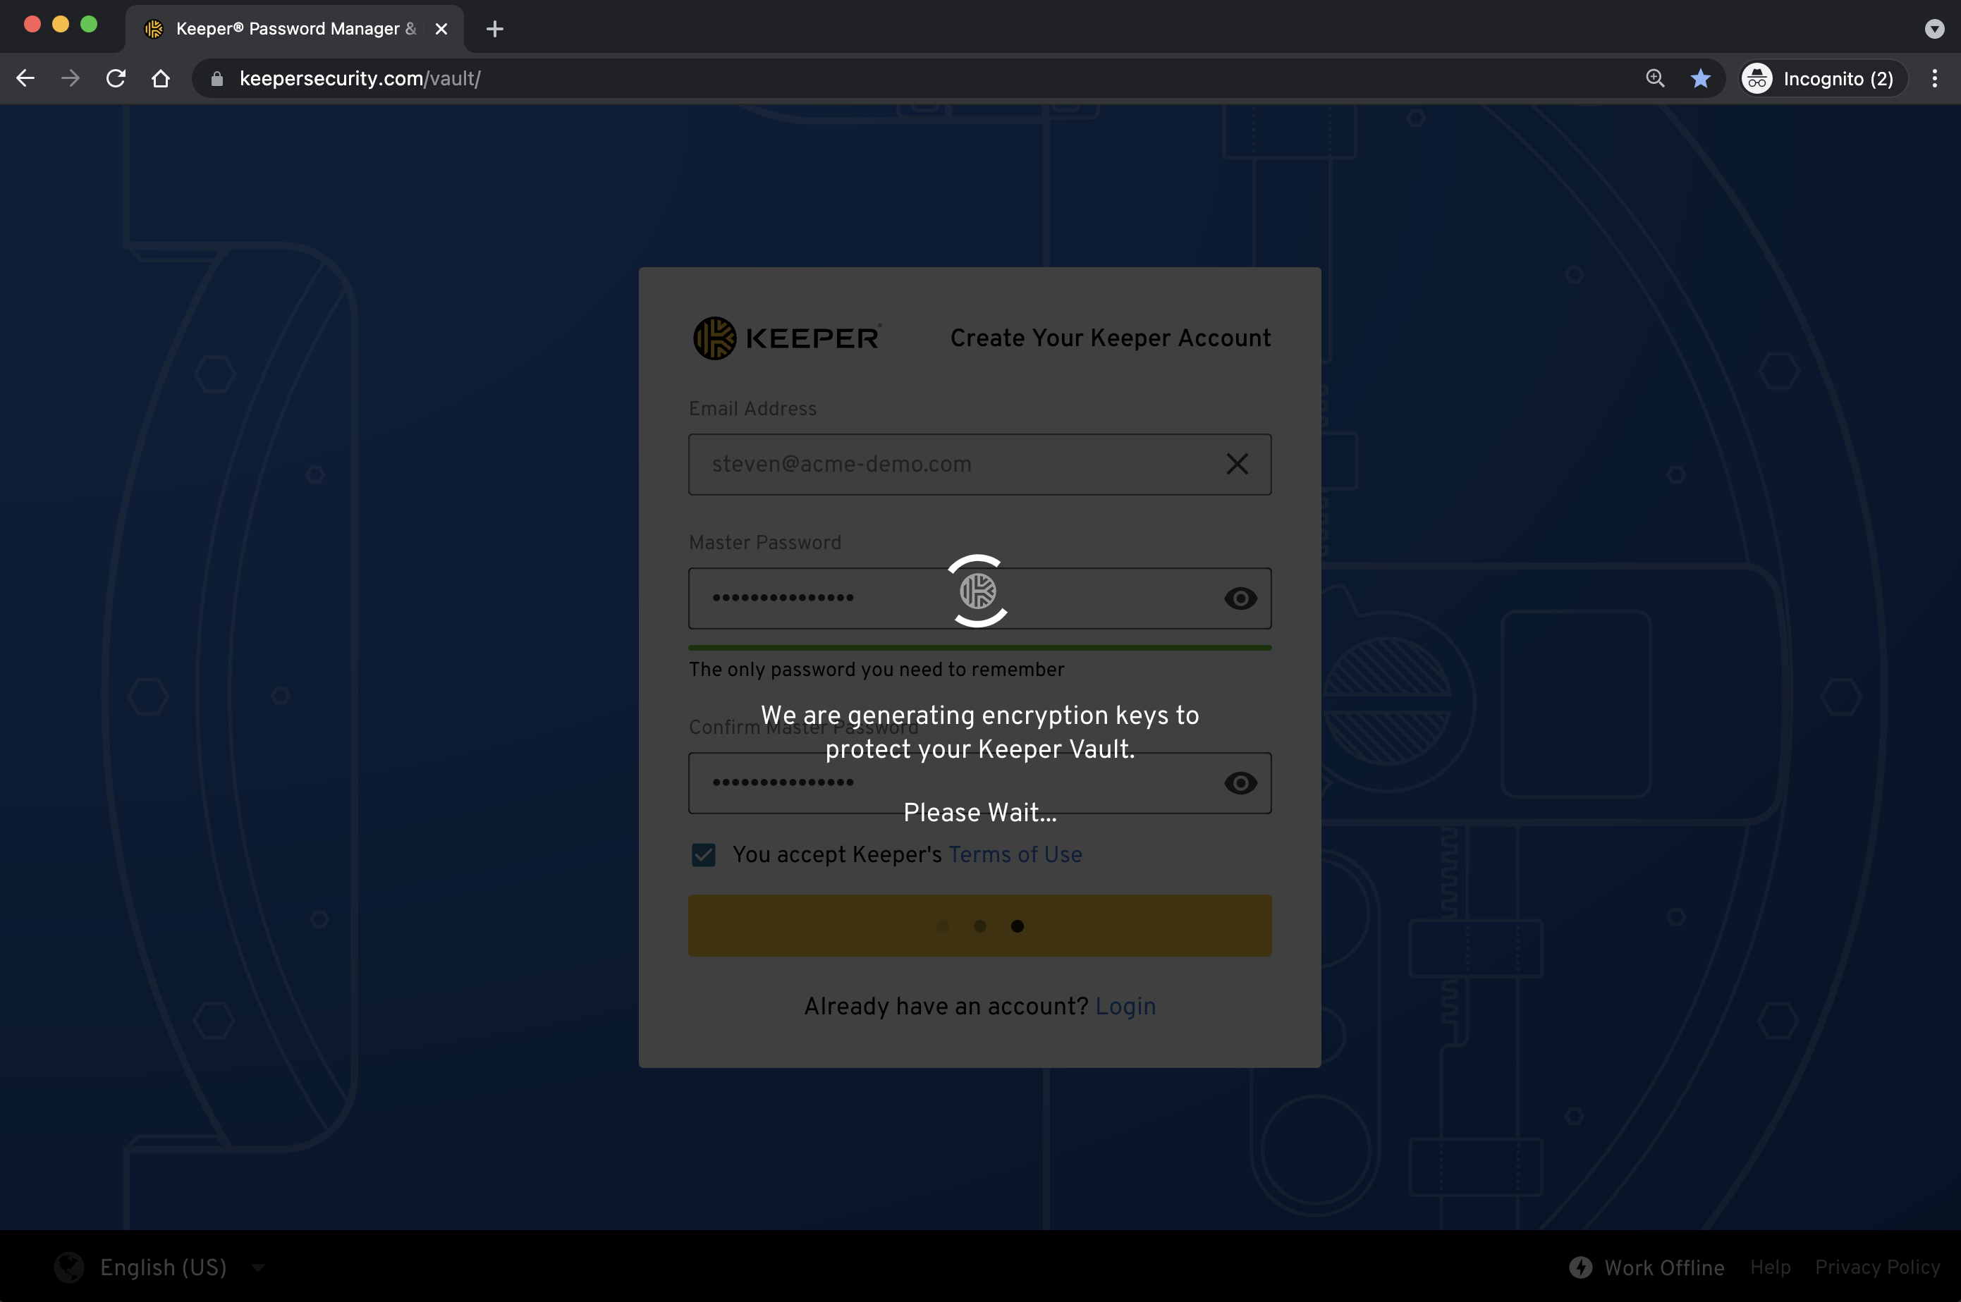Click the bookmark star icon
The height and width of the screenshot is (1302, 1961).
[x=1700, y=78]
